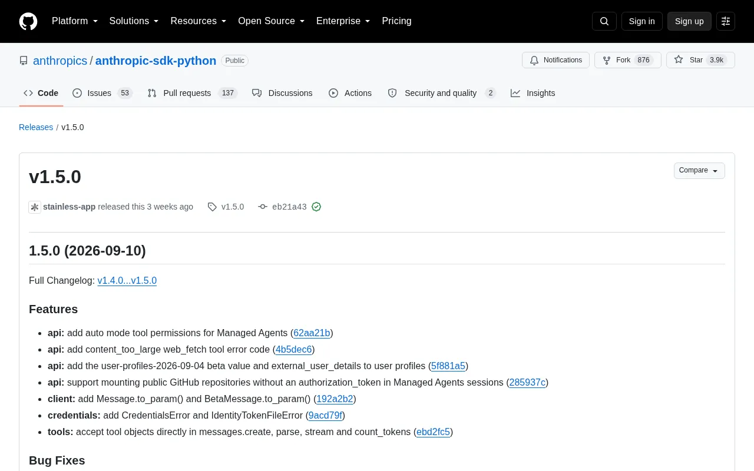754x471 pixels.
Task: Open commit 62aa21b link
Action: coord(312,333)
